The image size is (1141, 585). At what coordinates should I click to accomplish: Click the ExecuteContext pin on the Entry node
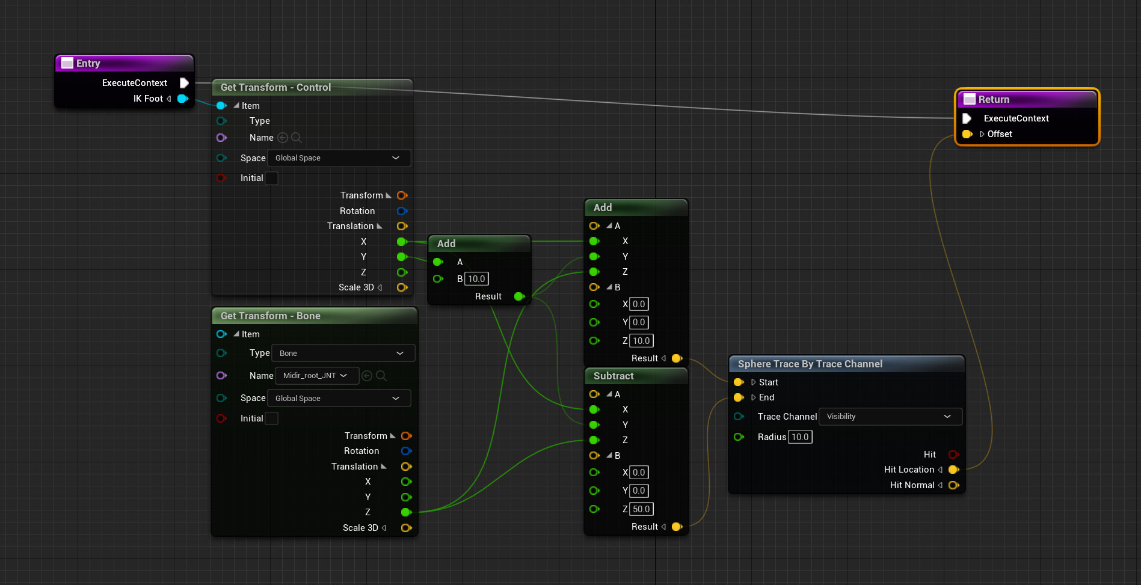[x=184, y=83]
